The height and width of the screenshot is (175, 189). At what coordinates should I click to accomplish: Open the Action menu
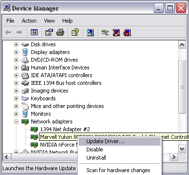tap(29, 21)
